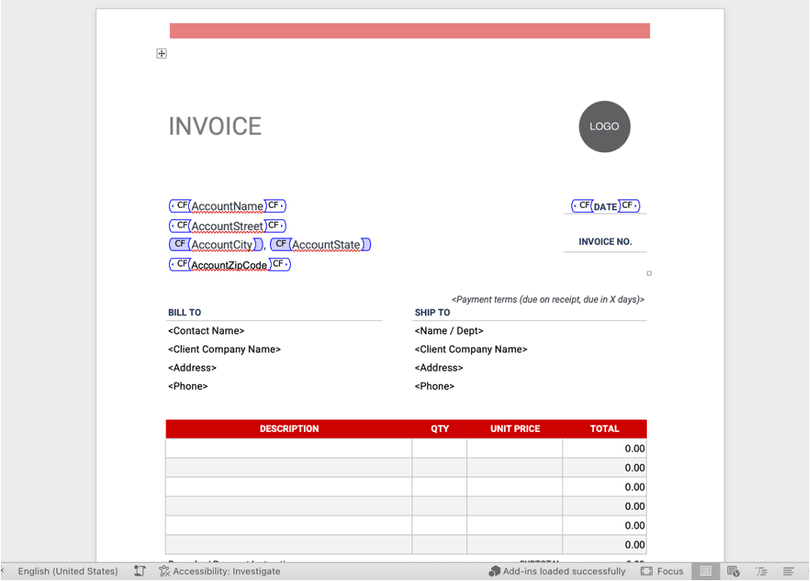Toggle Focus mode in the status bar

662,571
